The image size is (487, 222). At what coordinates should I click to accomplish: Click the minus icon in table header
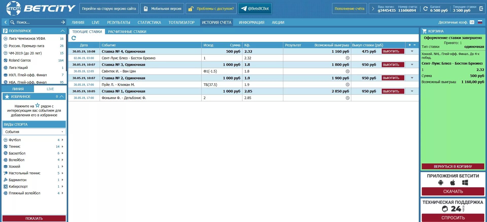[x=414, y=45]
